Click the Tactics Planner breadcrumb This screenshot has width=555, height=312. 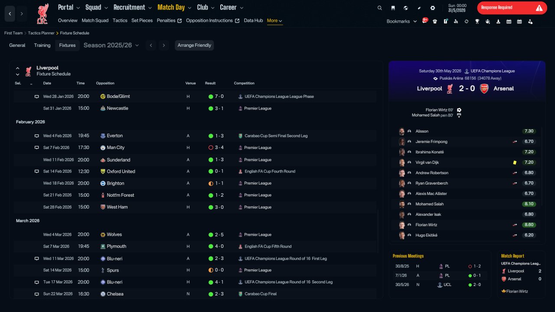(41, 33)
